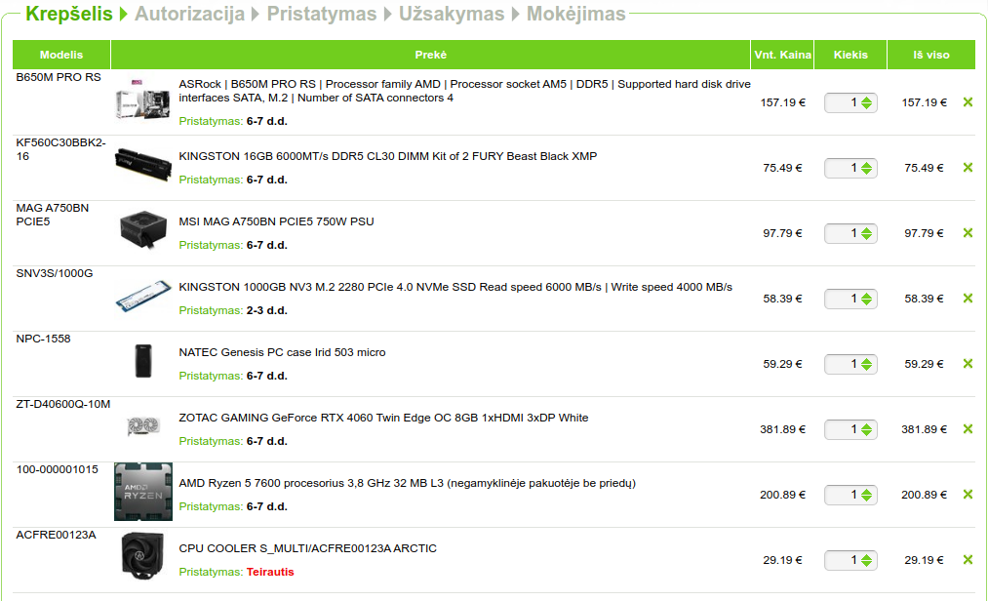
Task: Decrease quantity of Kingston FURY Beast RAM
Action: 867,172
